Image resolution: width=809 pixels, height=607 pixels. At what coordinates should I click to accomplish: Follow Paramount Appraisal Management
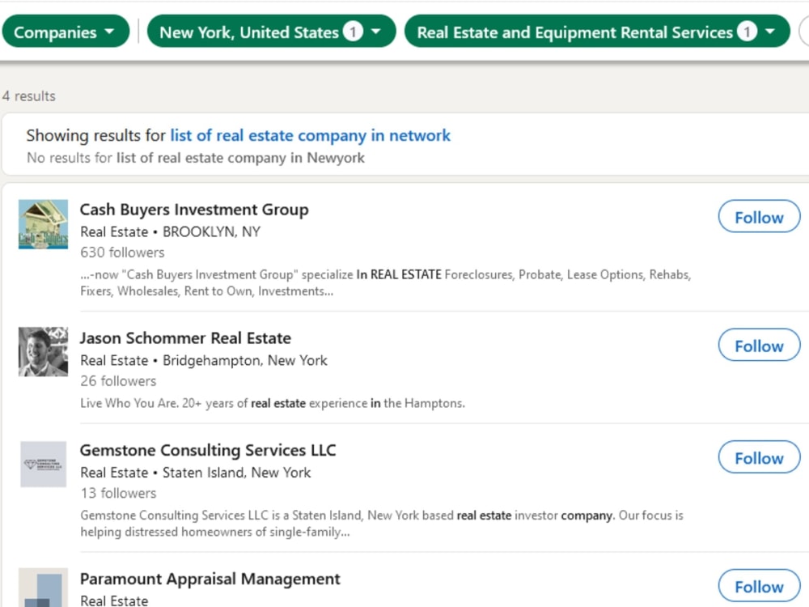click(759, 586)
